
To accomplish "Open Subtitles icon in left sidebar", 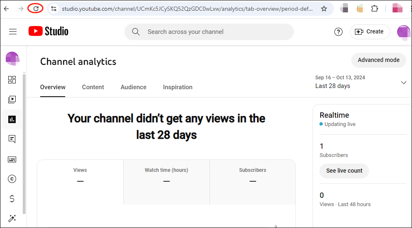I will (x=12, y=159).
